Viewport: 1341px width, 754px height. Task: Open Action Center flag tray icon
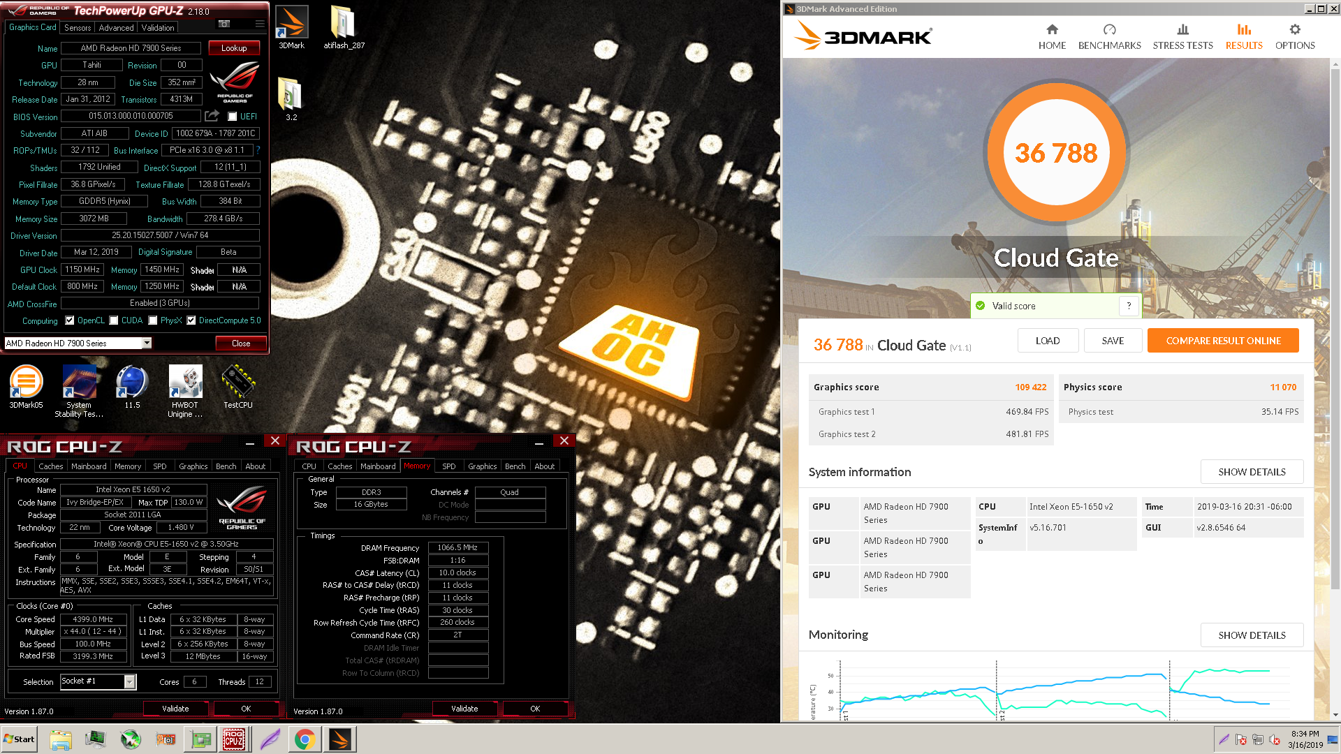(x=1240, y=740)
